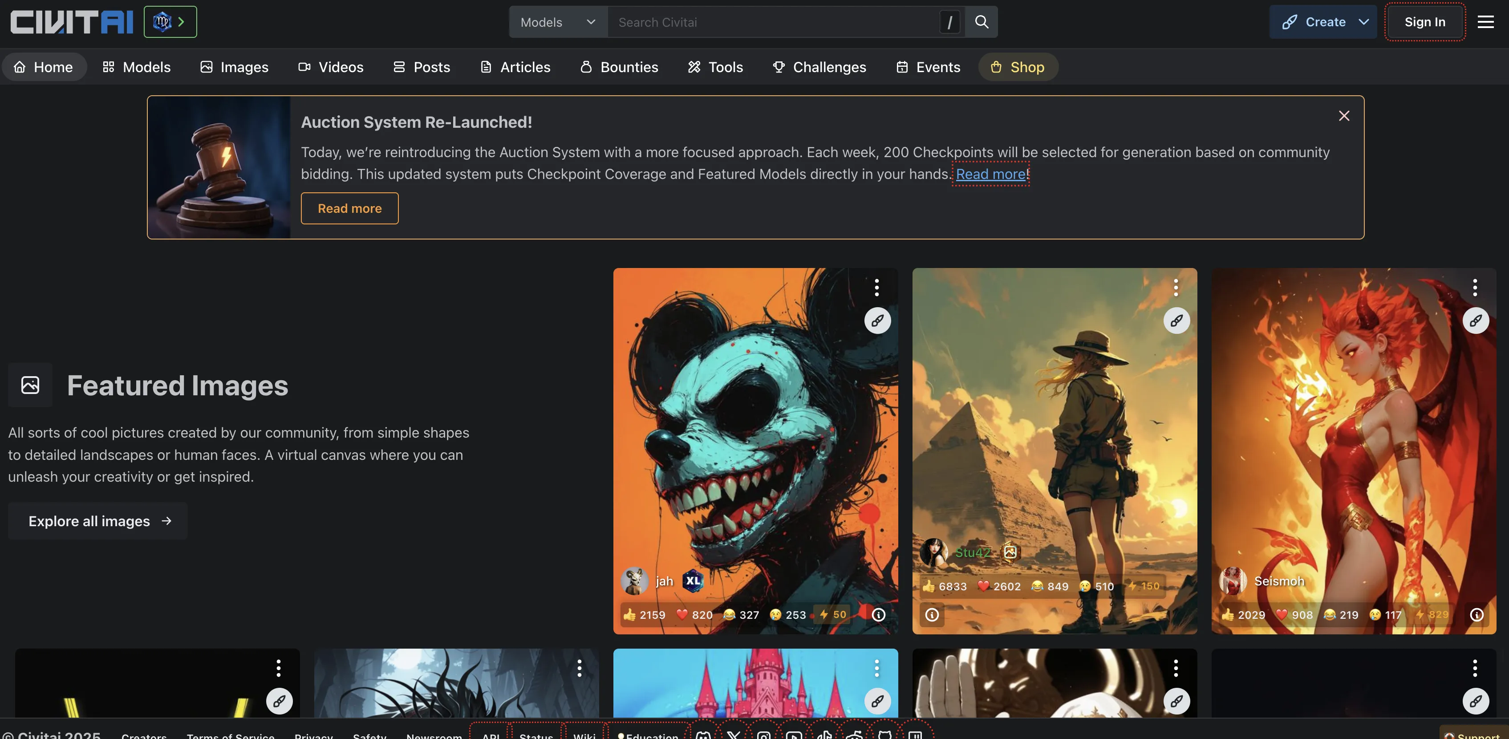
Task: Follow the inline Read more link
Action: click(990, 174)
